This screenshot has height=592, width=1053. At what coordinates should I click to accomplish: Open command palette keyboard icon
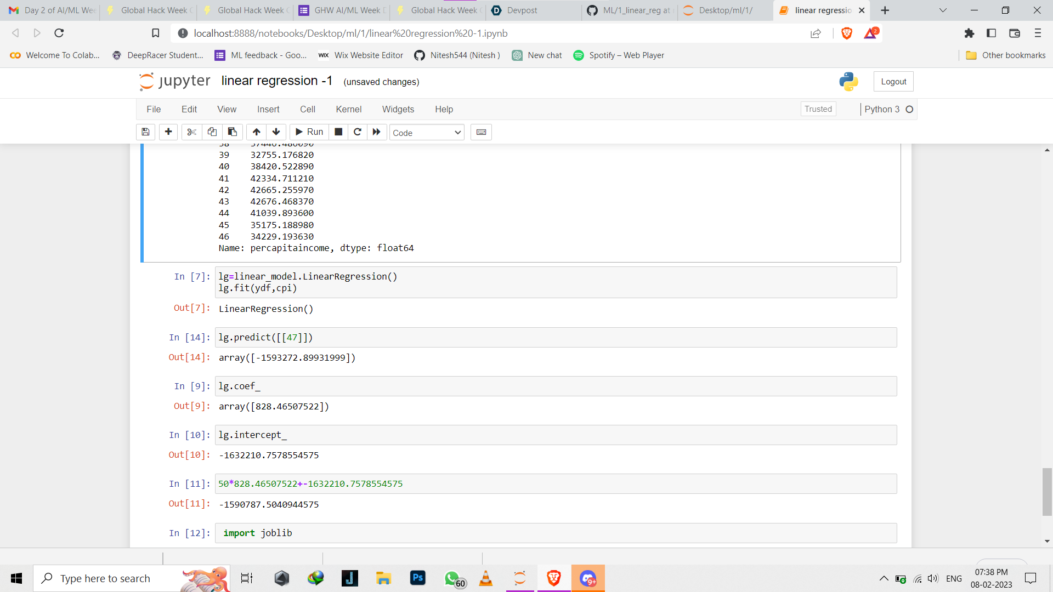(x=481, y=132)
